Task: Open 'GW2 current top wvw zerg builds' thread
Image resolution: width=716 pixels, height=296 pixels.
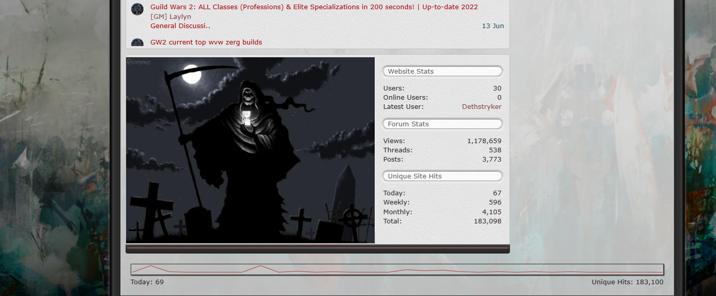Action: coord(206,42)
